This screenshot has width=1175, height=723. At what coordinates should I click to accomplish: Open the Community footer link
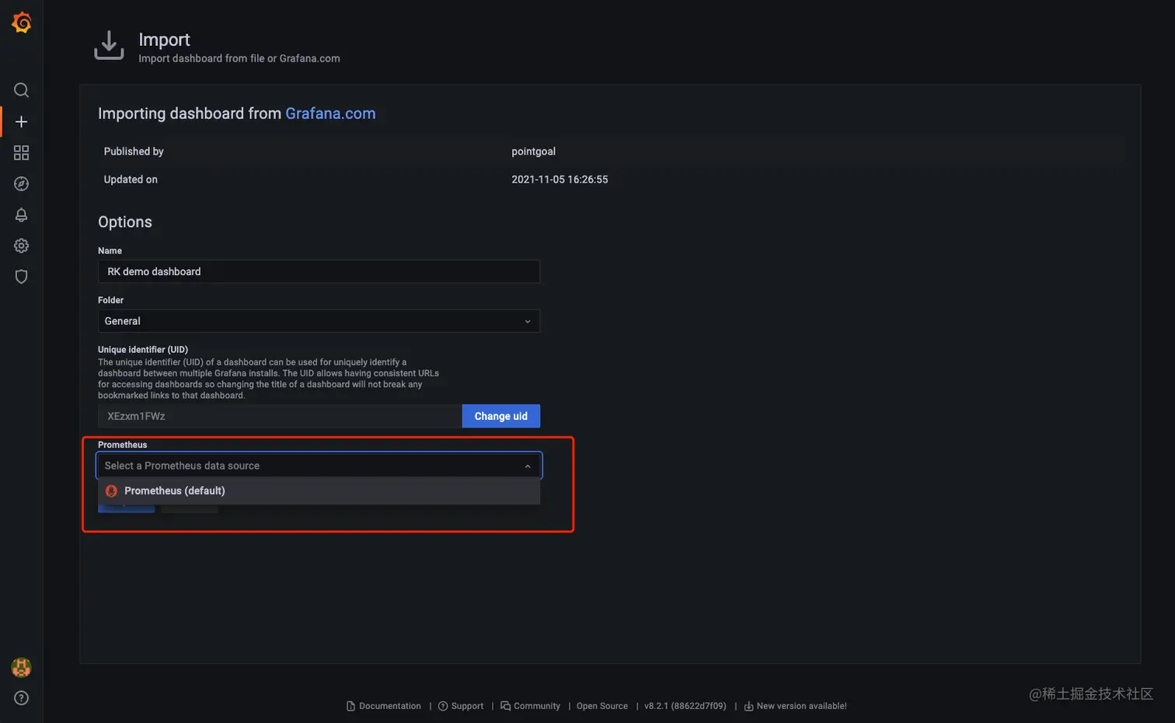[537, 706]
